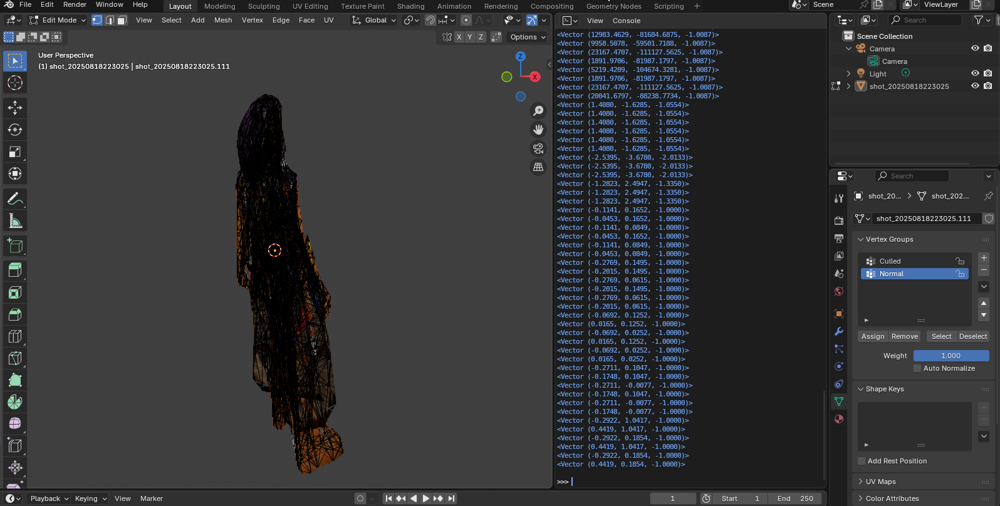
Task: Switch to the Sculpting workspace tab
Action: (x=264, y=6)
